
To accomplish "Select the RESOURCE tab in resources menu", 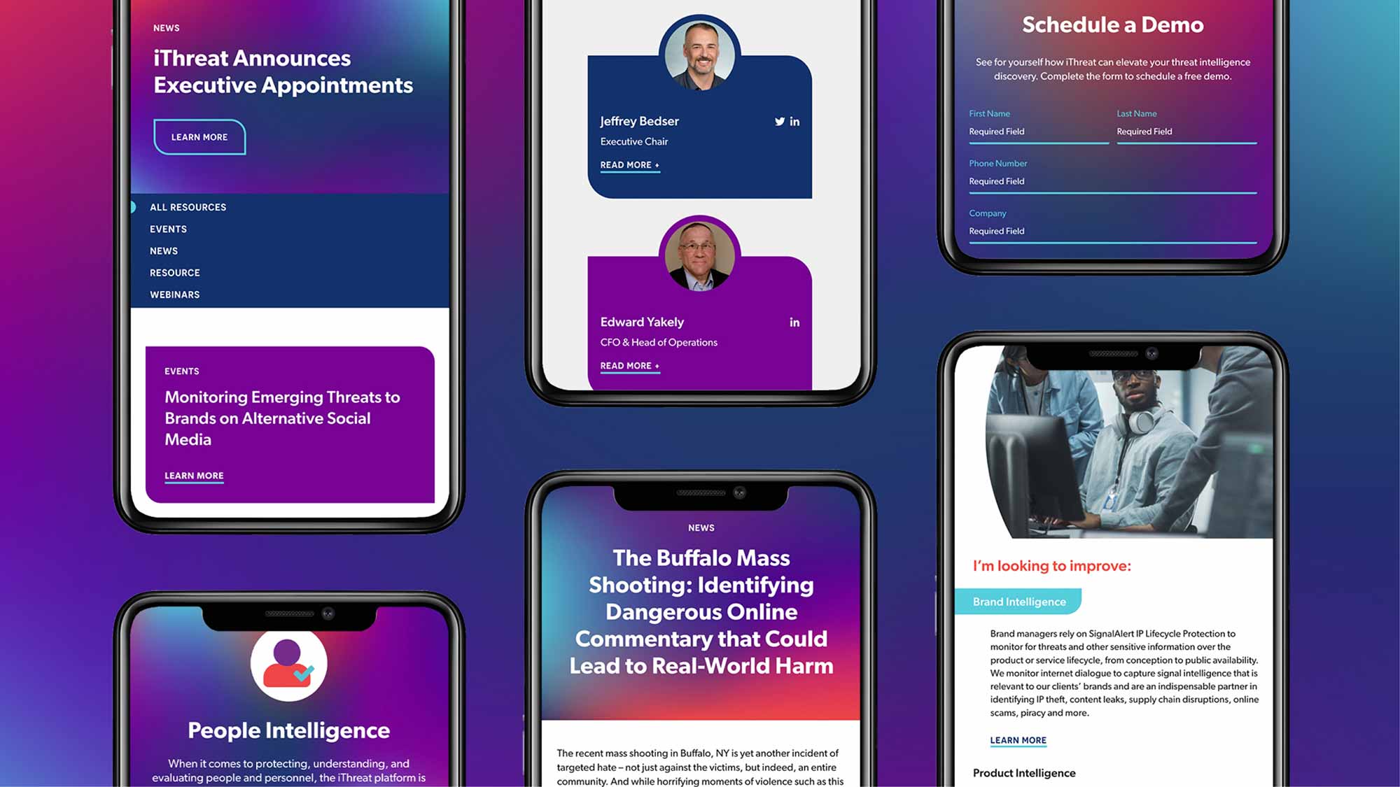I will click(x=175, y=272).
